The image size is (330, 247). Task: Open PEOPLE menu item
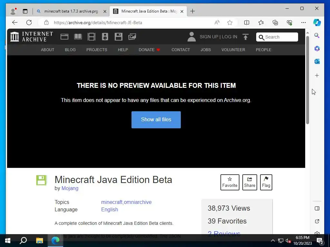(264, 50)
